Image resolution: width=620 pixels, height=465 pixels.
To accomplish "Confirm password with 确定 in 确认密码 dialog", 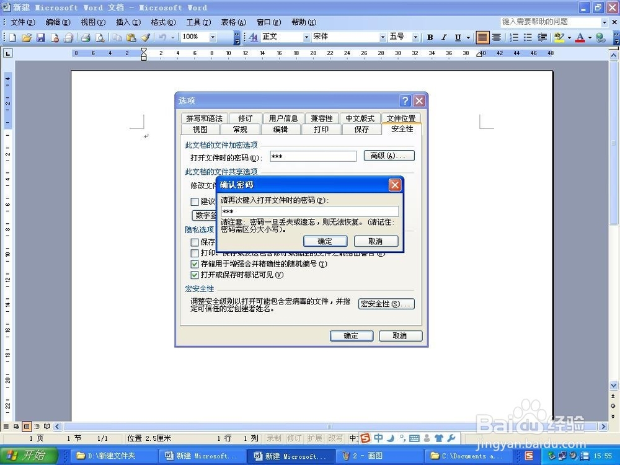I will coord(325,241).
